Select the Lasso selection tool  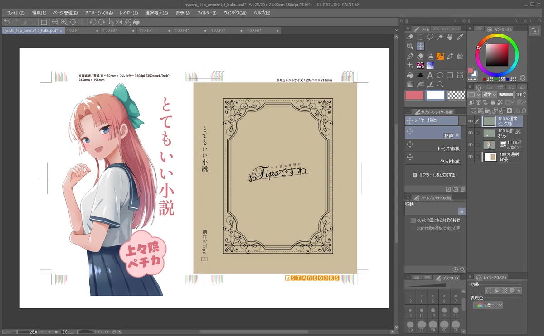tap(430, 37)
